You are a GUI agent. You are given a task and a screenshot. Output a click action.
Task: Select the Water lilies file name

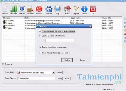(11, 26)
